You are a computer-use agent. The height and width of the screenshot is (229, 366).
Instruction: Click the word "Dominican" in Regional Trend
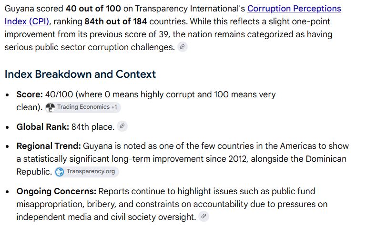(x=326, y=159)
